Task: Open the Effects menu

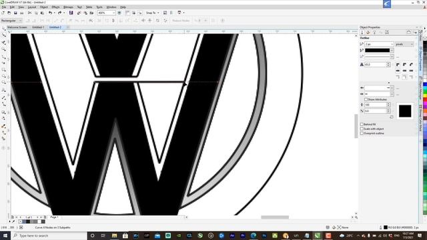Action: [55, 7]
